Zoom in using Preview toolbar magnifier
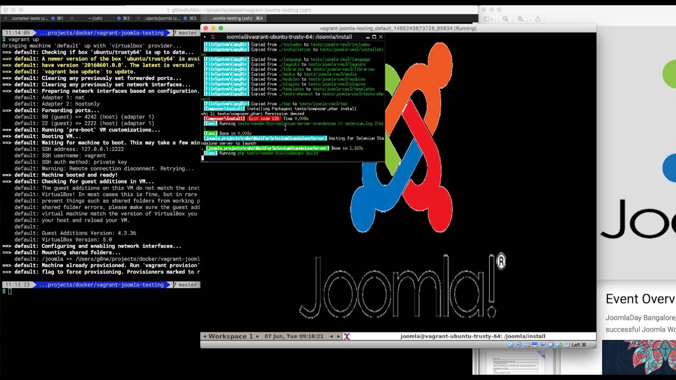This screenshot has width=676, height=380. click(520, 19)
